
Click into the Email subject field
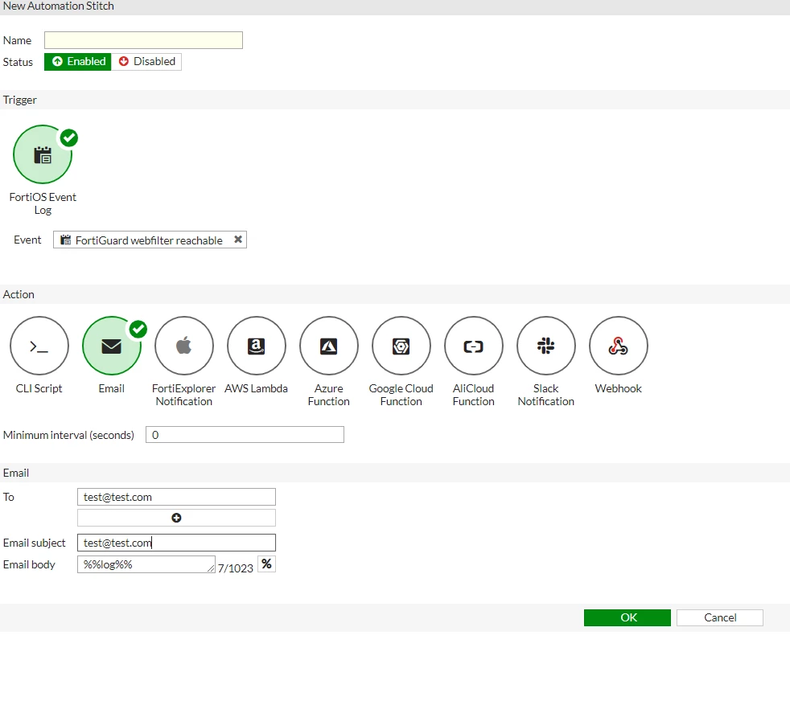pos(176,543)
